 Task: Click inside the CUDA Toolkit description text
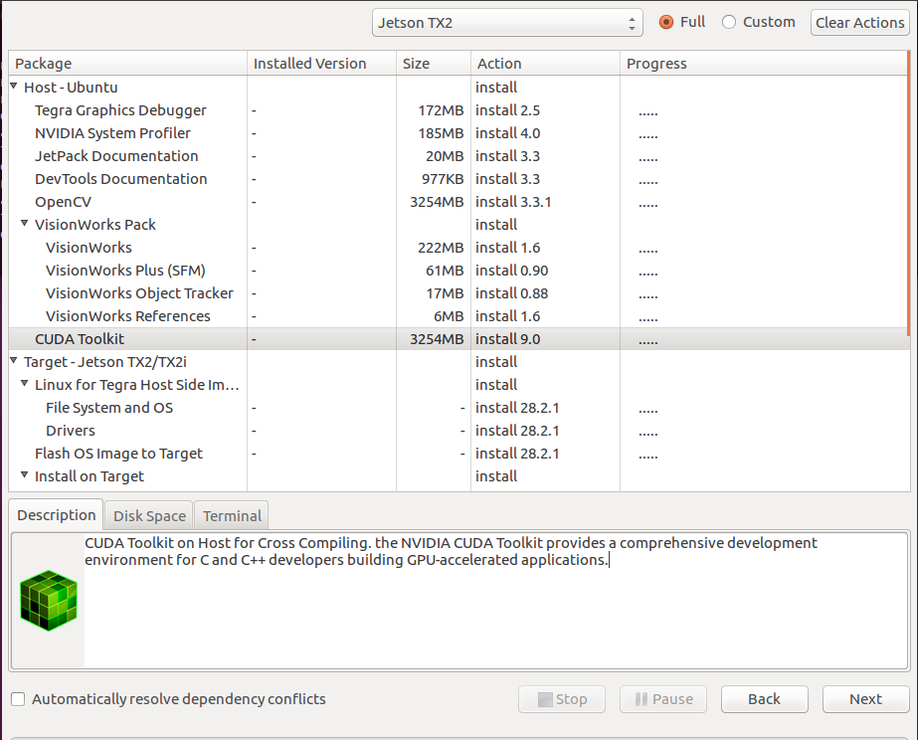click(451, 551)
